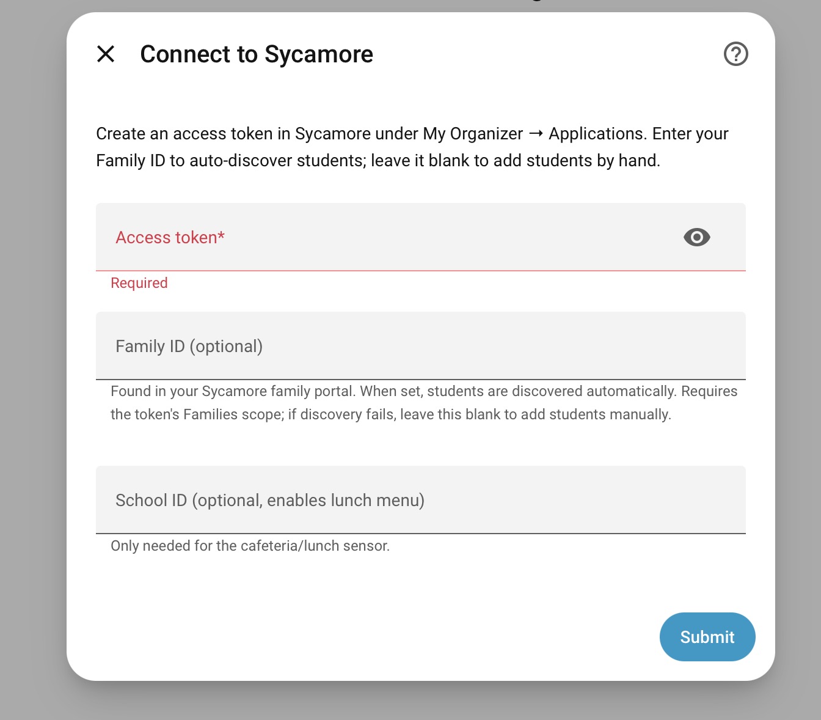This screenshot has height=720, width=821.
Task: Show the access token with eye icon
Action: click(x=696, y=237)
